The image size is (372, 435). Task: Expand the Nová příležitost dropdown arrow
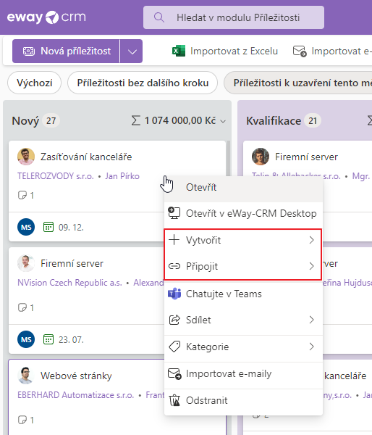point(132,51)
